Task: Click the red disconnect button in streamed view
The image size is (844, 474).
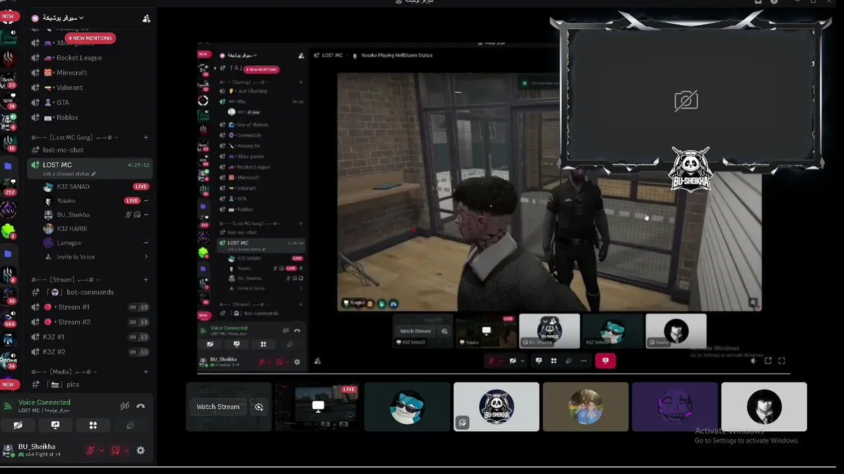Action: pos(605,361)
